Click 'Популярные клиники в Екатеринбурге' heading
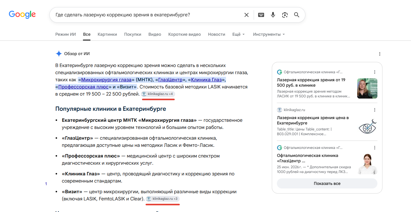 (111, 109)
